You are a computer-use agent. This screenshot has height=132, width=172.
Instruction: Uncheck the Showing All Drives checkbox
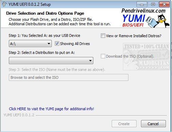click(x=57, y=44)
